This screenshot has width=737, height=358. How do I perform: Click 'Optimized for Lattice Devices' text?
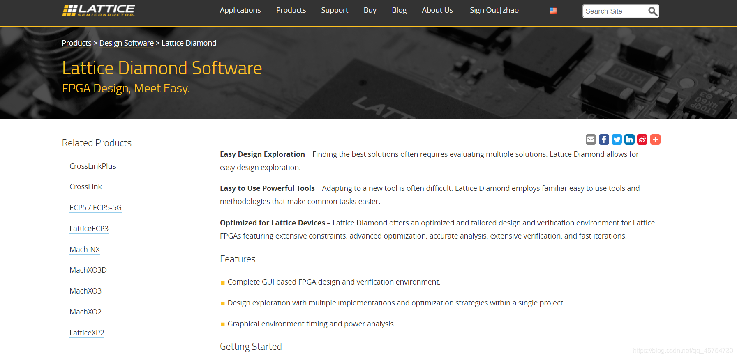[x=273, y=223]
